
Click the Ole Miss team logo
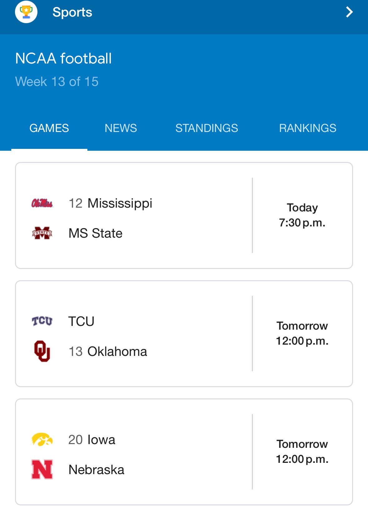(x=42, y=203)
